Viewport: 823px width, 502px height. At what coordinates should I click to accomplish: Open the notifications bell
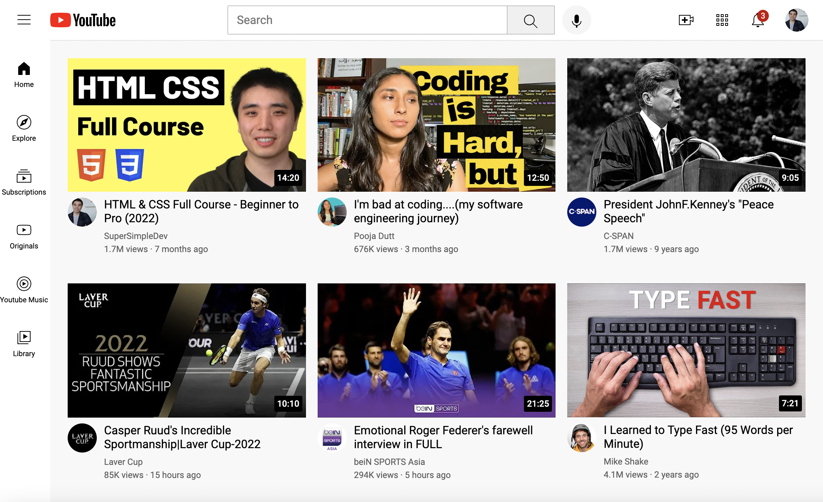(x=758, y=20)
